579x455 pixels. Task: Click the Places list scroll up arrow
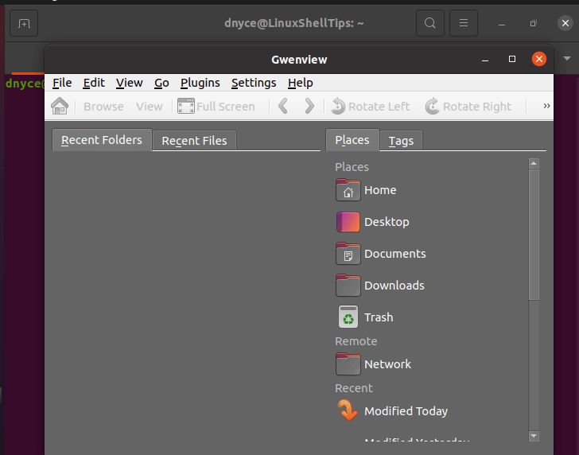tap(534, 163)
